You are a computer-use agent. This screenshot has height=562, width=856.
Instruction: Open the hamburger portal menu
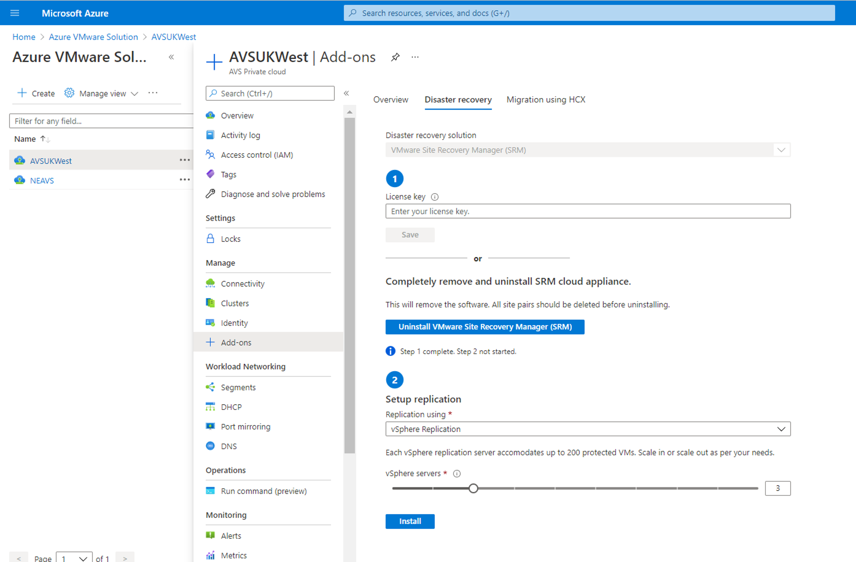coord(15,13)
